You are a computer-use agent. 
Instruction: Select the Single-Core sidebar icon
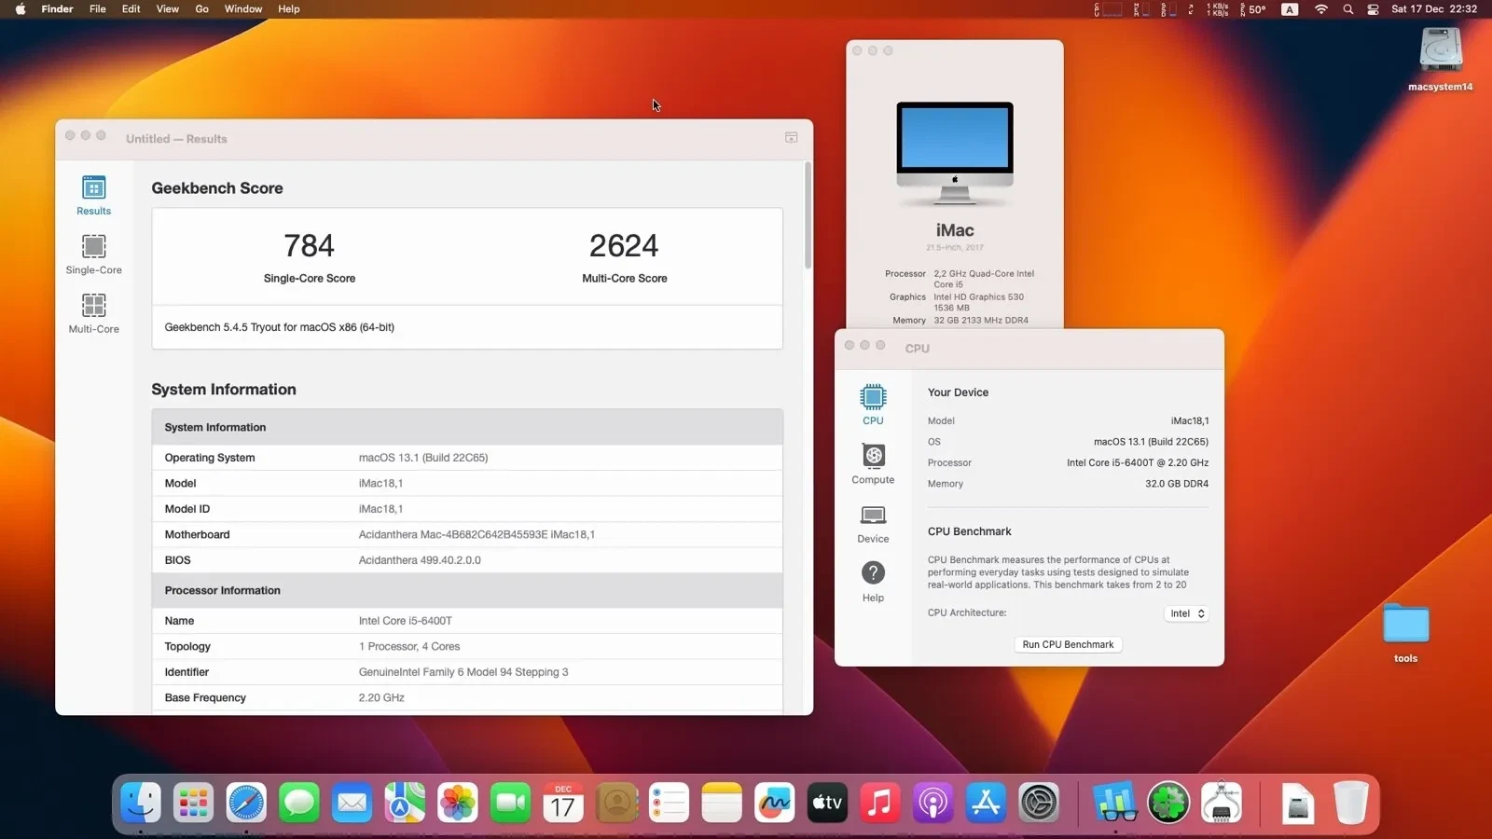coord(93,254)
